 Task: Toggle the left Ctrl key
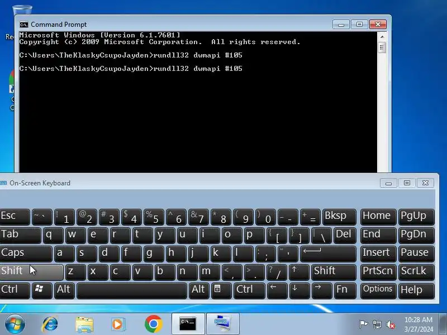(x=15, y=290)
